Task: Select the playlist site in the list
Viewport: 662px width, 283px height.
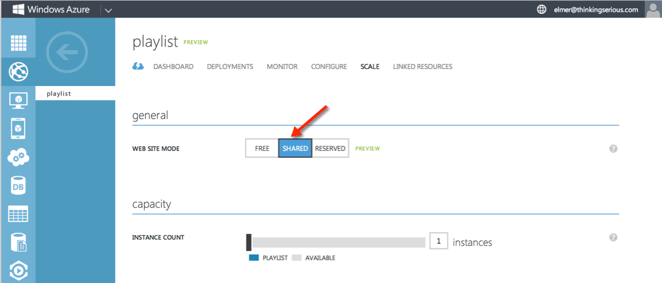Action: (x=59, y=93)
